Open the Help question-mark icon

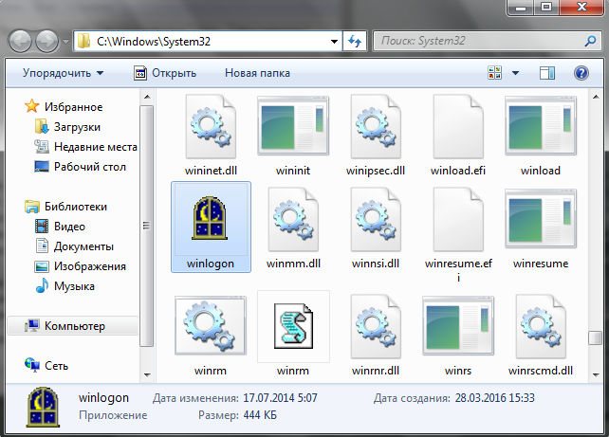coord(581,73)
